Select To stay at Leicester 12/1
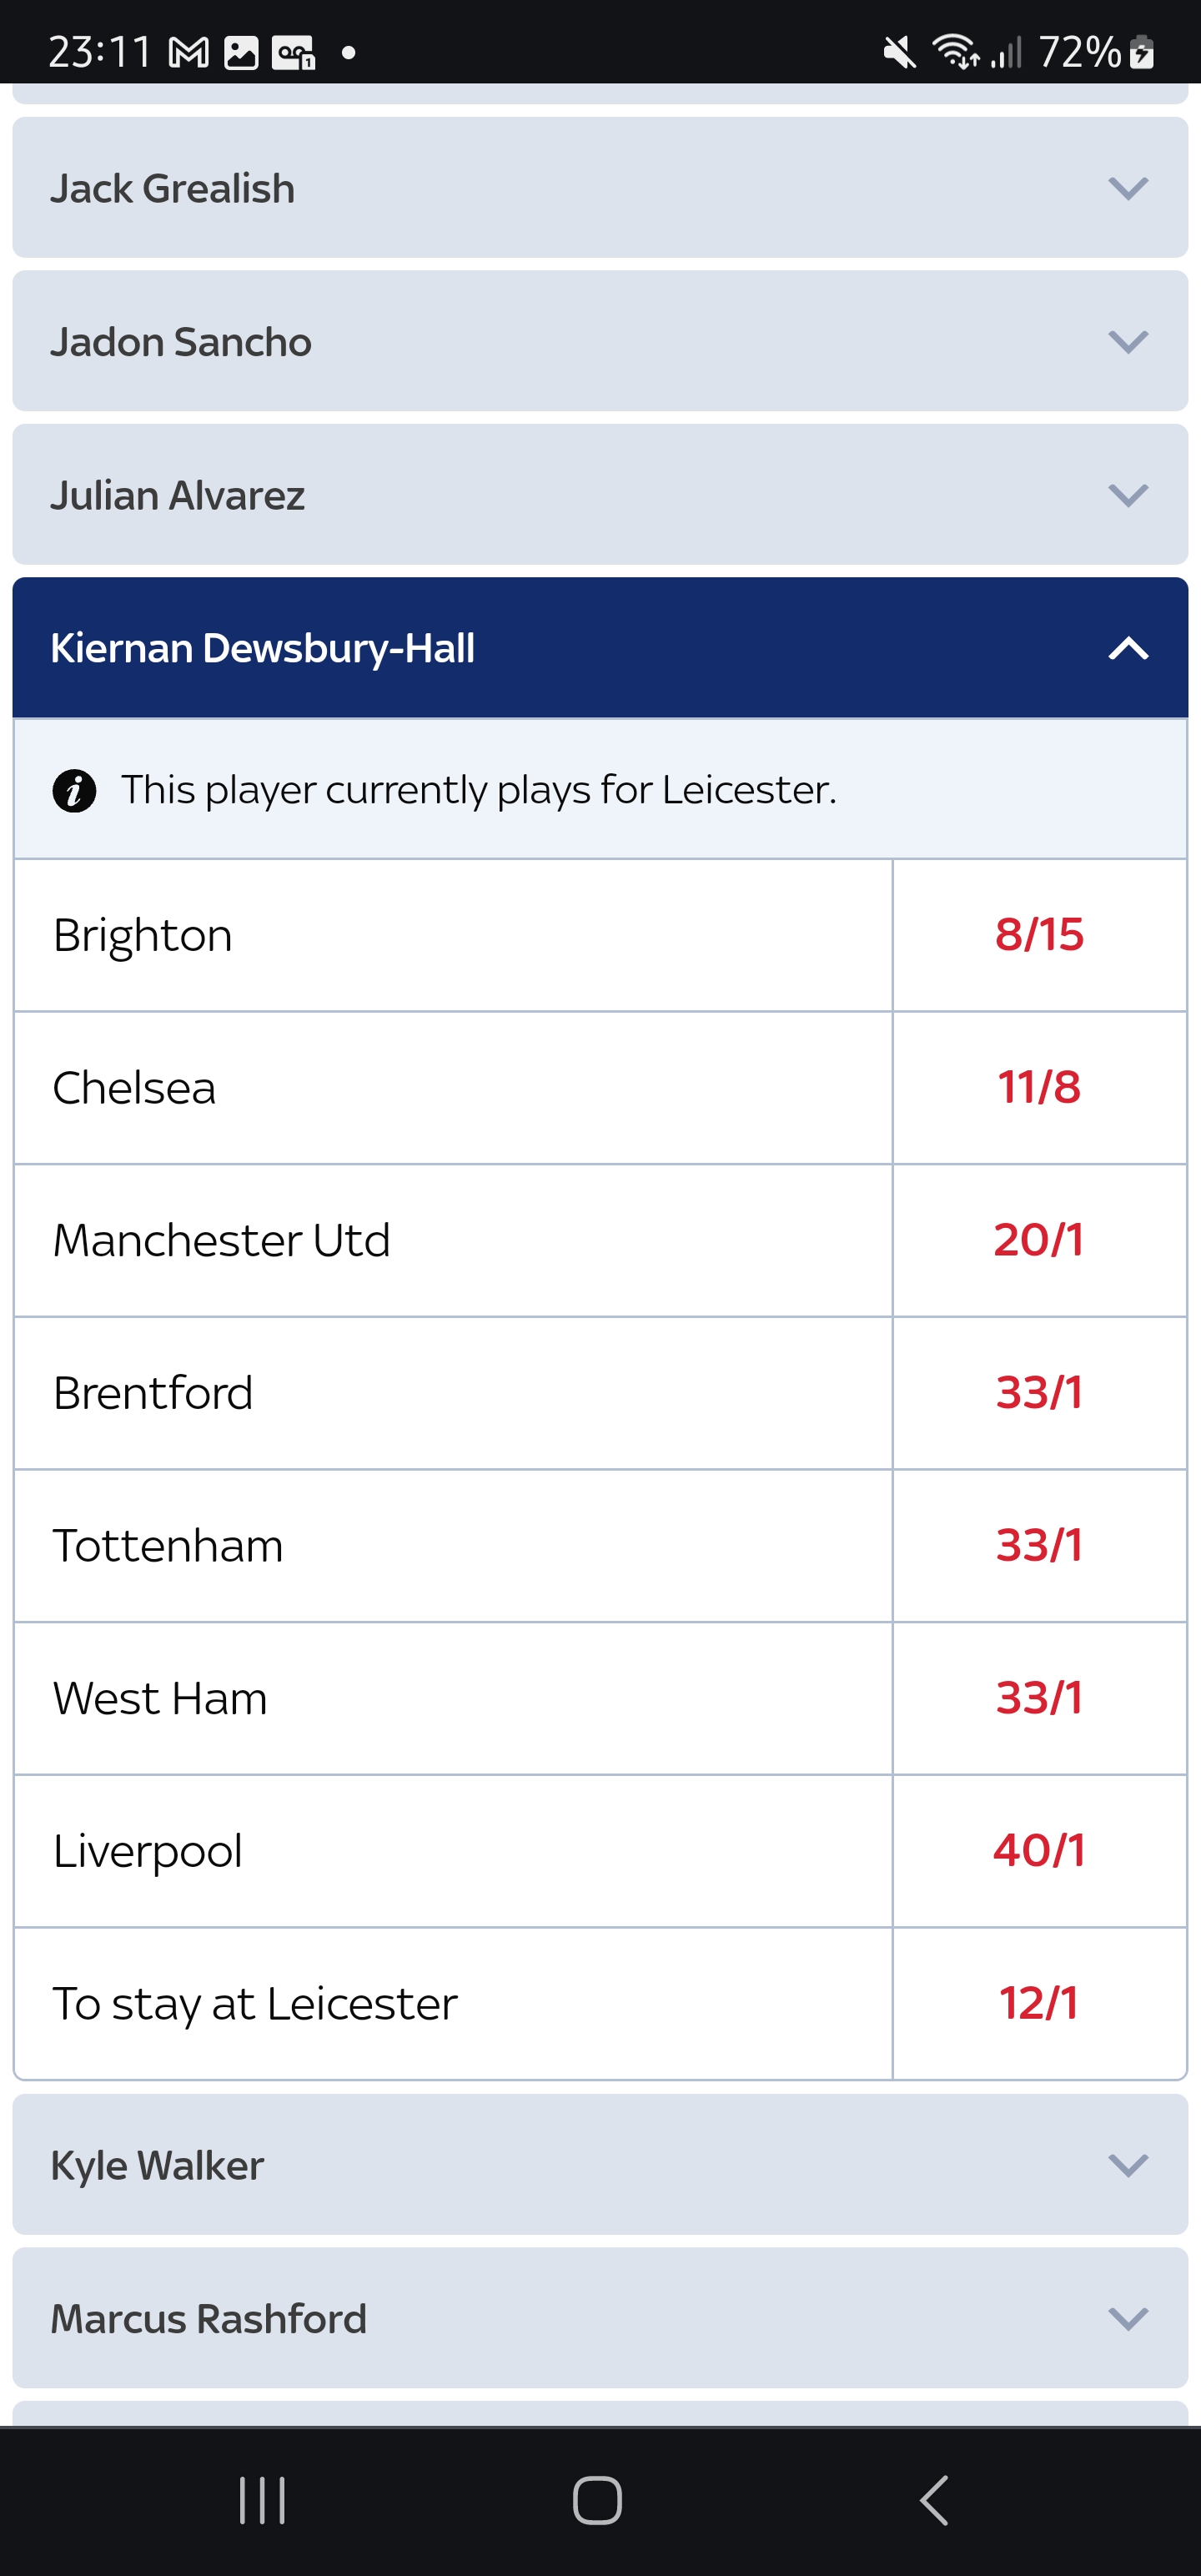1201x2576 pixels. point(1039,2004)
